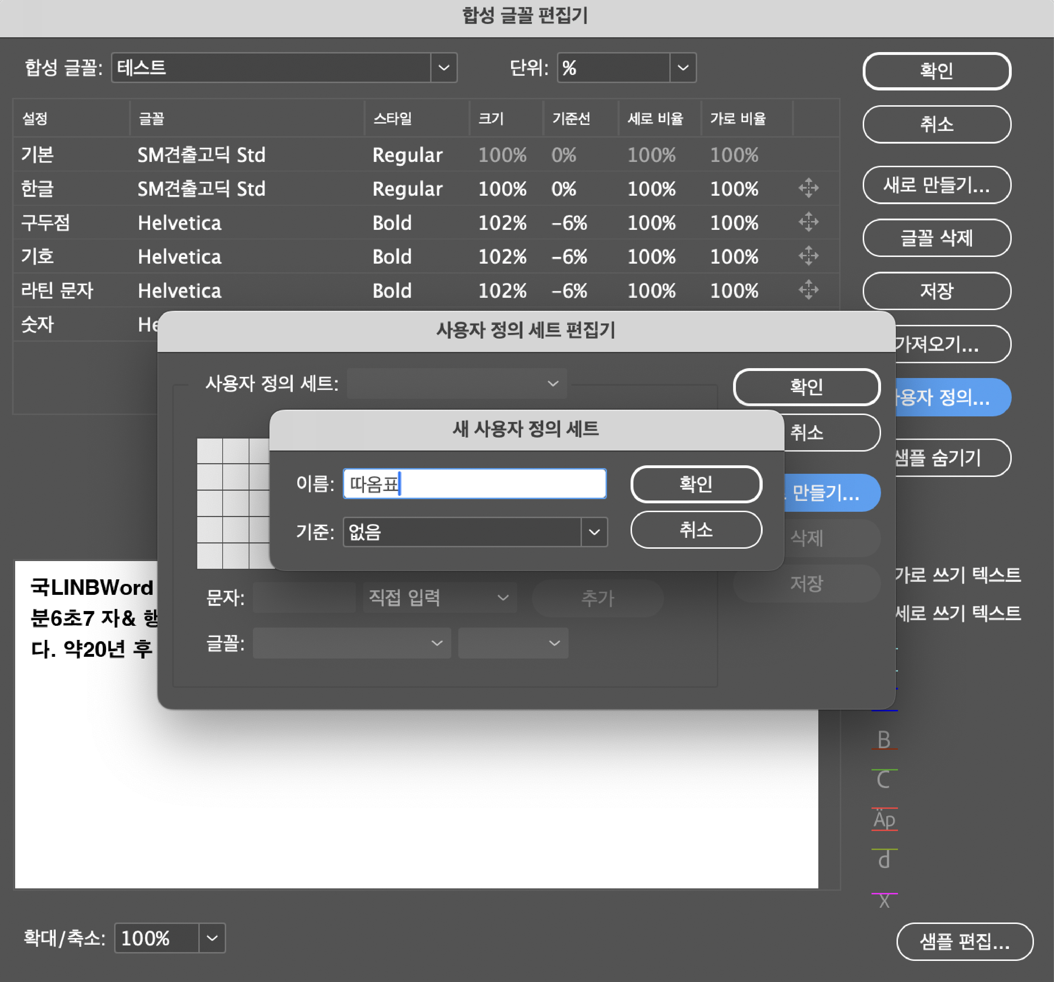Toggle the x-height guide icon
Image resolution: width=1054 pixels, height=982 pixels.
click(884, 900)
